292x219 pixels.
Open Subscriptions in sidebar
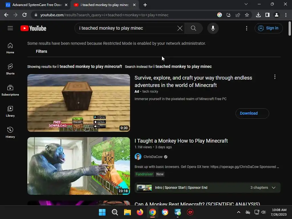[x=10, y=90]
